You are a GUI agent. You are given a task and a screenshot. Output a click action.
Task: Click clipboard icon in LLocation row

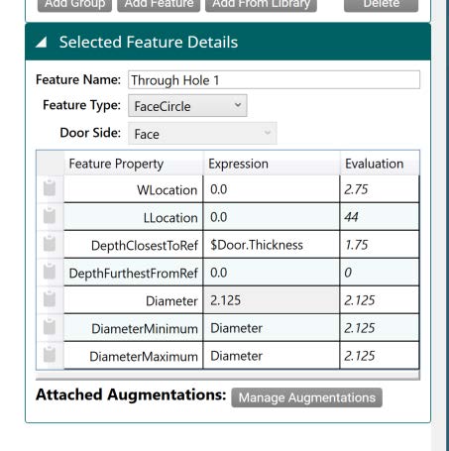point(50,216)
